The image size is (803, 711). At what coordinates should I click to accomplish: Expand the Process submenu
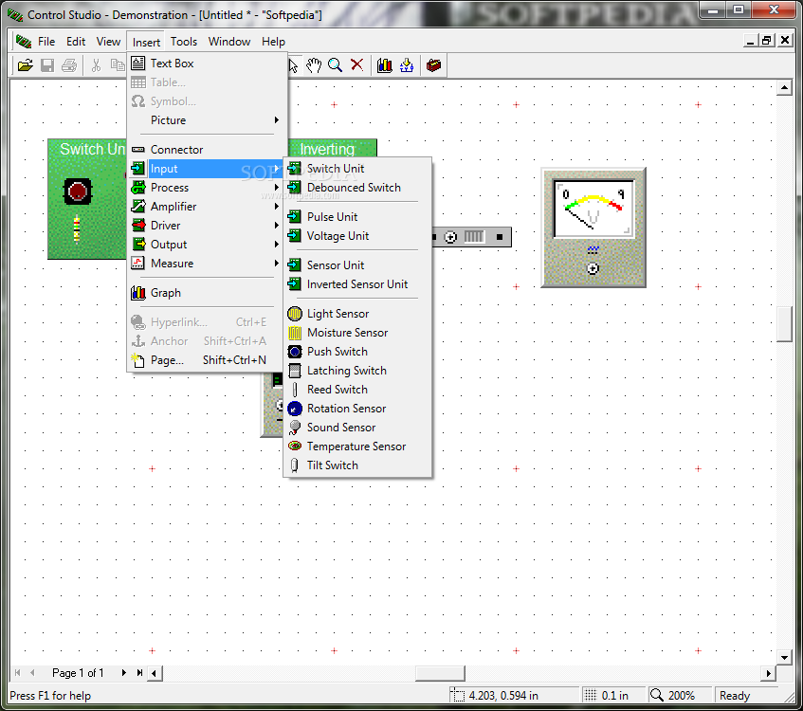coord(207,188)
